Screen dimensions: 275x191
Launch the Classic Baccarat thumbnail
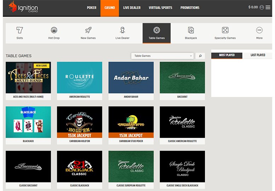coord(28,167)
